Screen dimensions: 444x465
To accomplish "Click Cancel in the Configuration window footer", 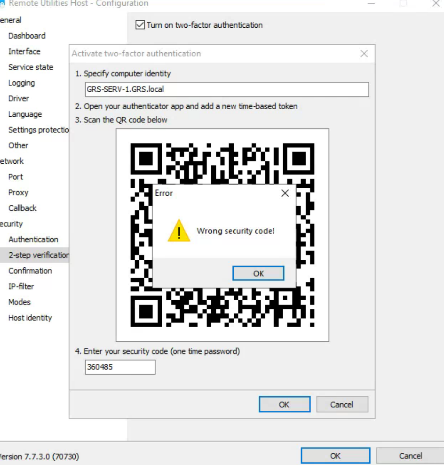I will click(410, 456).
